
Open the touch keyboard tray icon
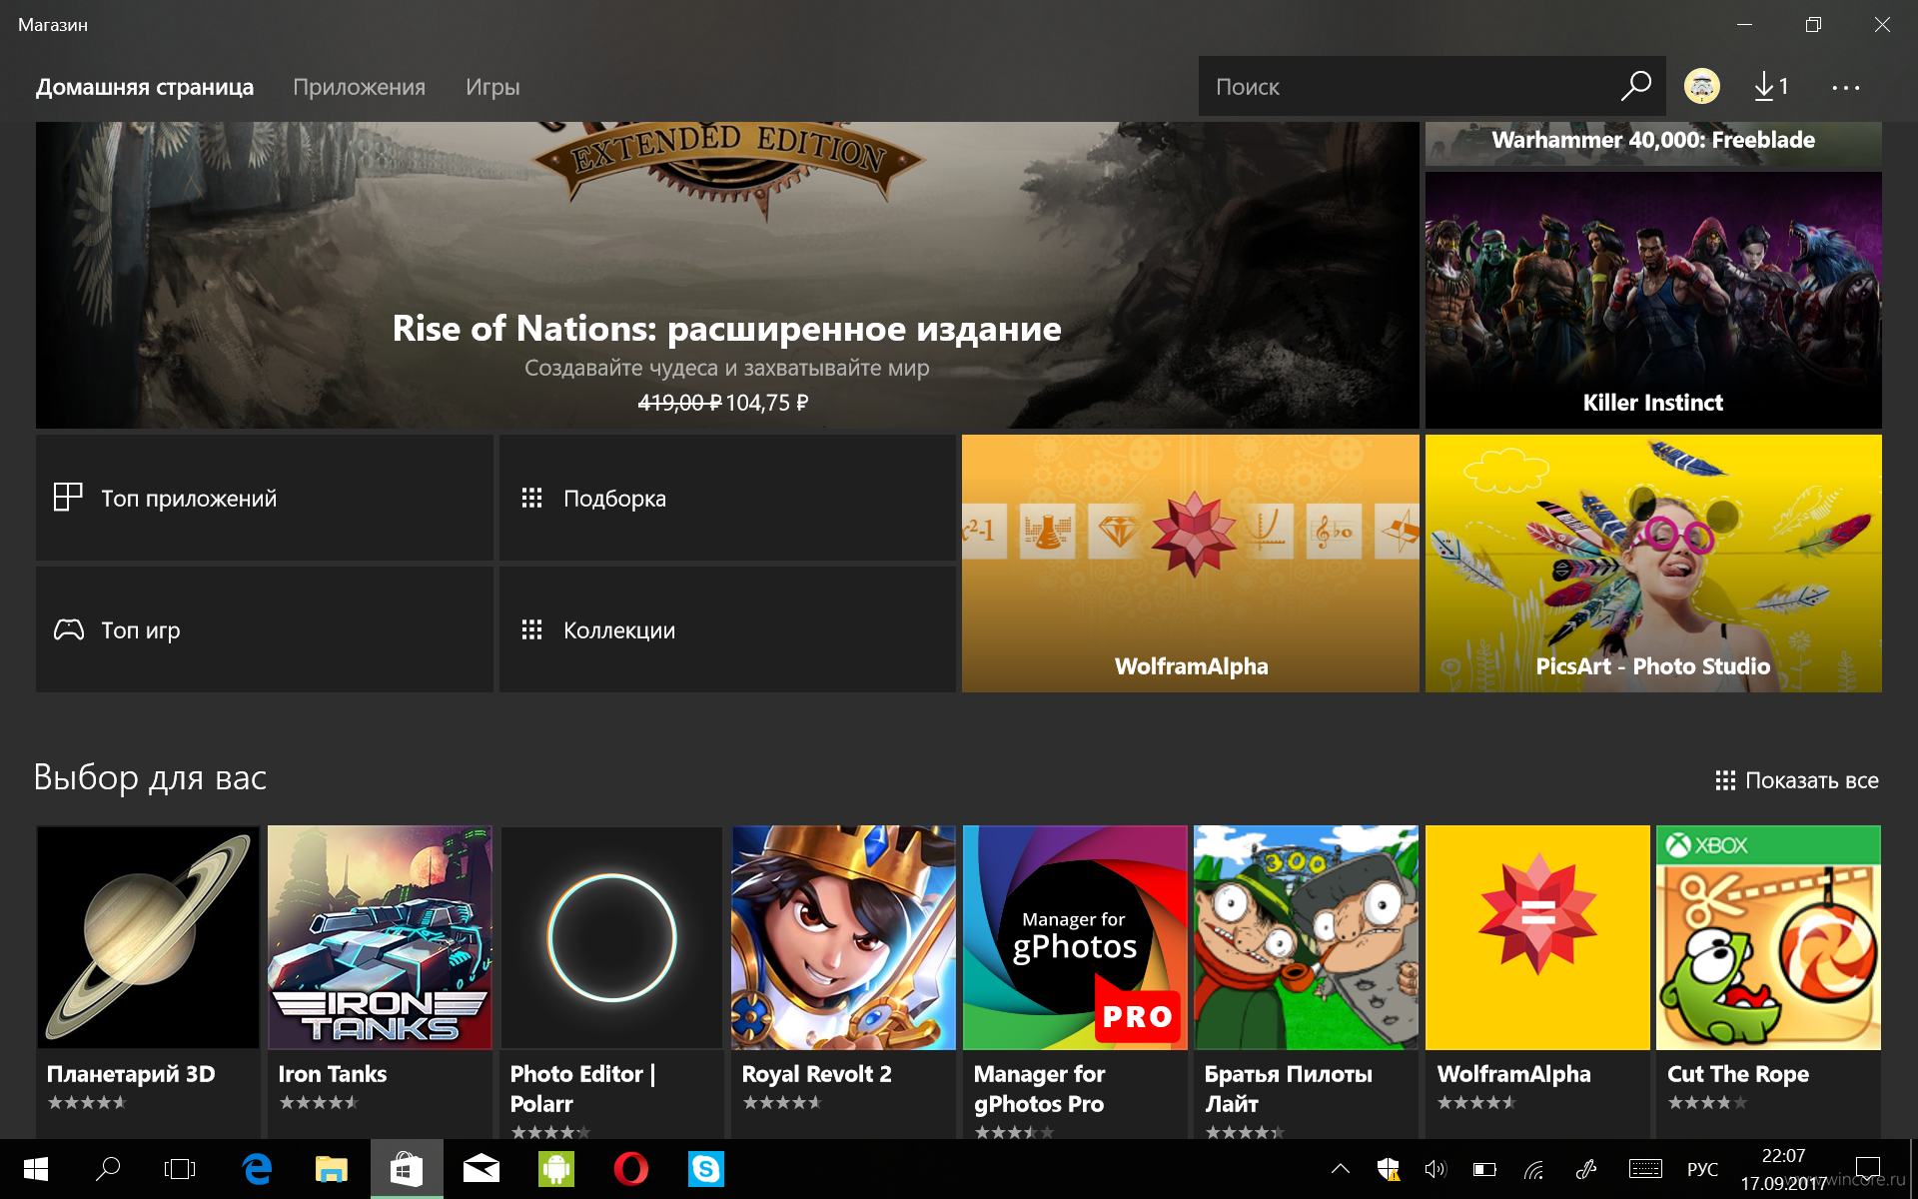click(x=1645, y=1169)
